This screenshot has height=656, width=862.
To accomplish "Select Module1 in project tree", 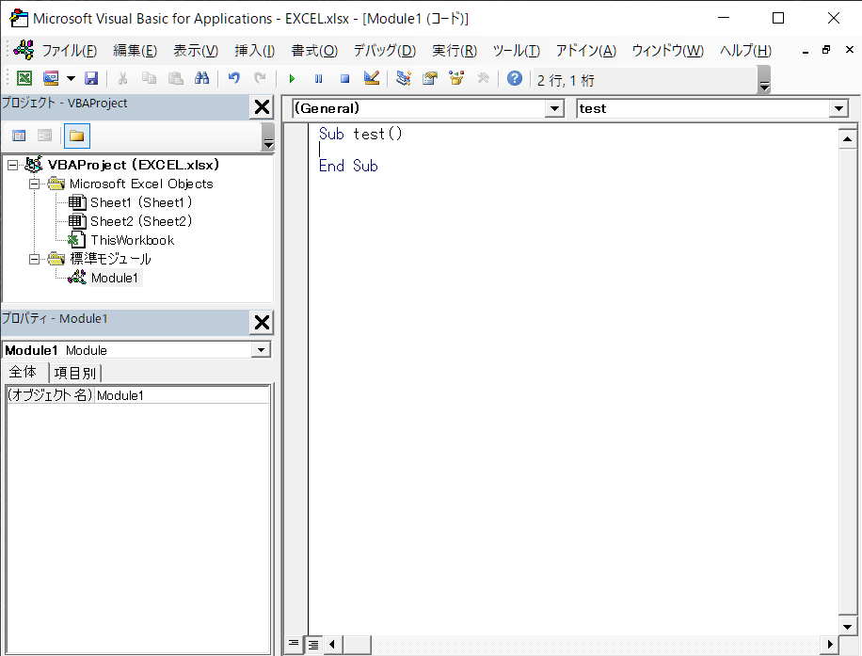I will (x=115, y=278).
